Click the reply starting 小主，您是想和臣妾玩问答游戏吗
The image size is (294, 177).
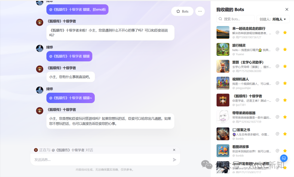coord(111,121)
